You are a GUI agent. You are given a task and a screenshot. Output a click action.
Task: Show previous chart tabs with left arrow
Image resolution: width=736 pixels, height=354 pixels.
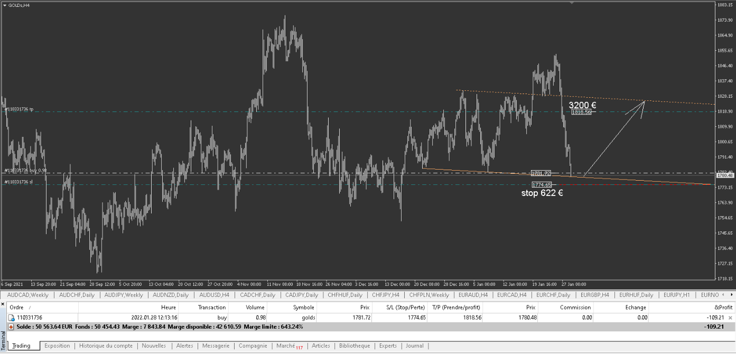(723, 295)
